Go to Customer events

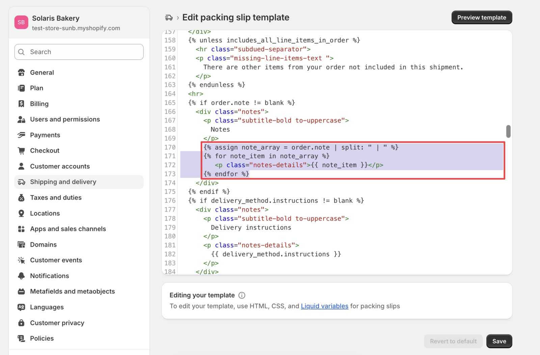(x=79, y=260)
